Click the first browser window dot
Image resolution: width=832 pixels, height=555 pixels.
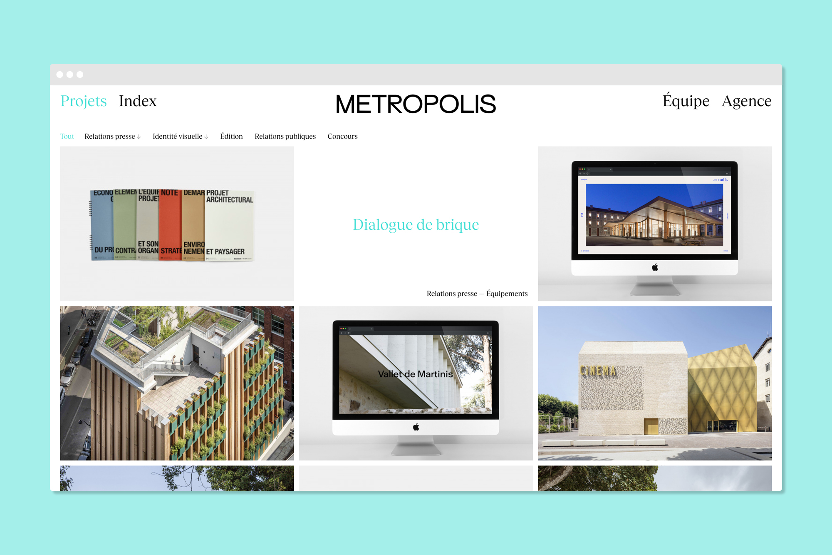[60, 75]
